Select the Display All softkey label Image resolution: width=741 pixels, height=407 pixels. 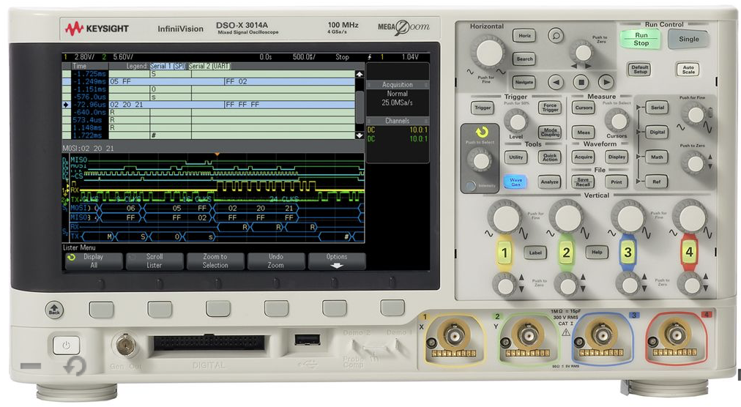94,261
